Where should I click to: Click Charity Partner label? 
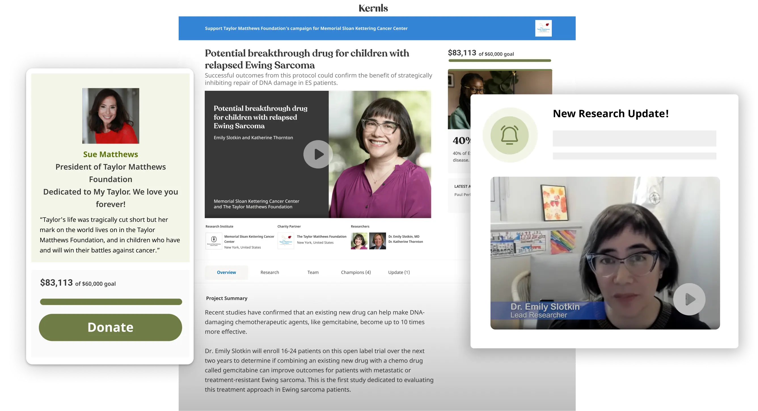(x=289, y=226)
